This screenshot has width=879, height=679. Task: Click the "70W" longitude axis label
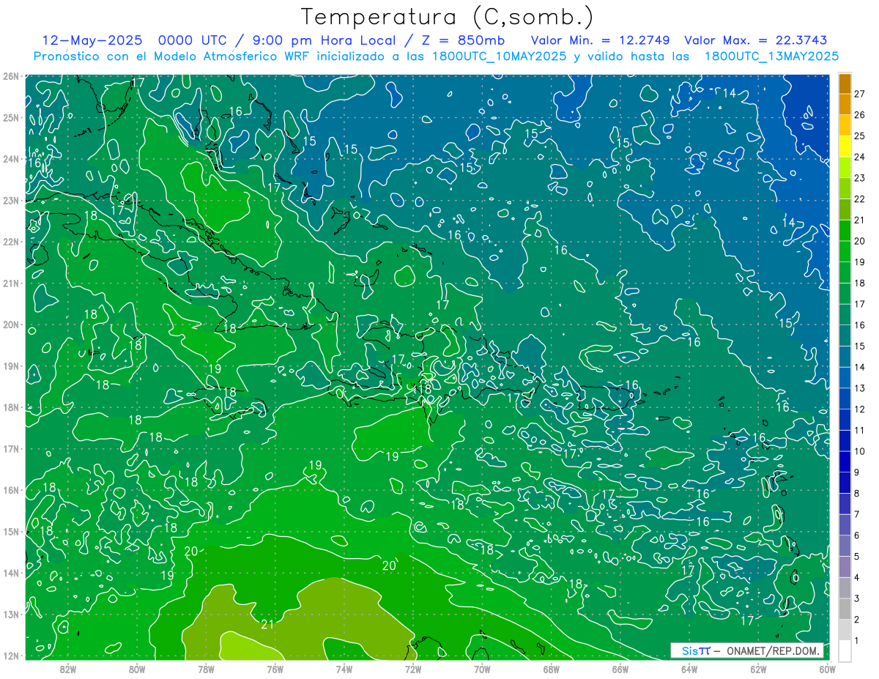(x=482, y=669)
